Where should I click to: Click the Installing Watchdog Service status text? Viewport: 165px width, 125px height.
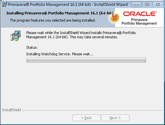(60, 54)
